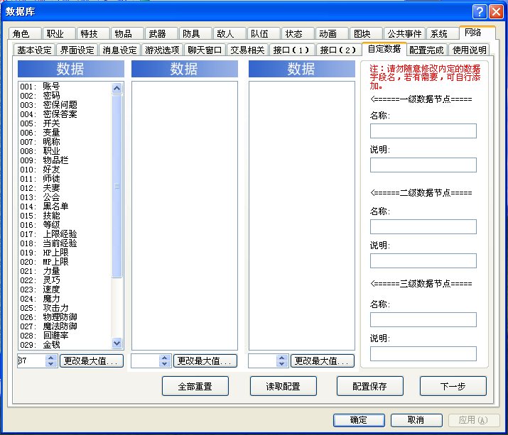Click the second list's max value spinner

point(165,360)
